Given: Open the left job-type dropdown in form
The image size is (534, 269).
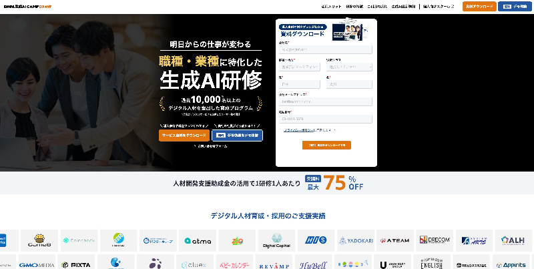Looking at the screenshot, I should (x=300, y=67).
